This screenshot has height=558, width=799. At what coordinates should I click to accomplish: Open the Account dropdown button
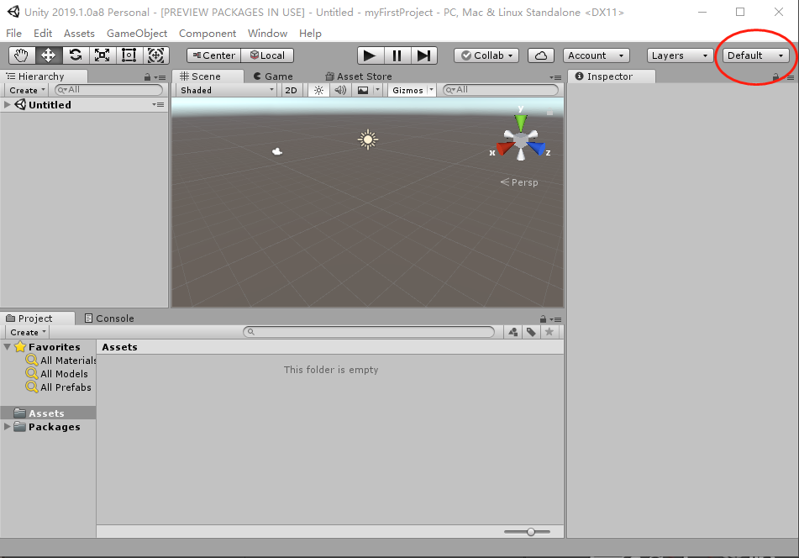596,55
